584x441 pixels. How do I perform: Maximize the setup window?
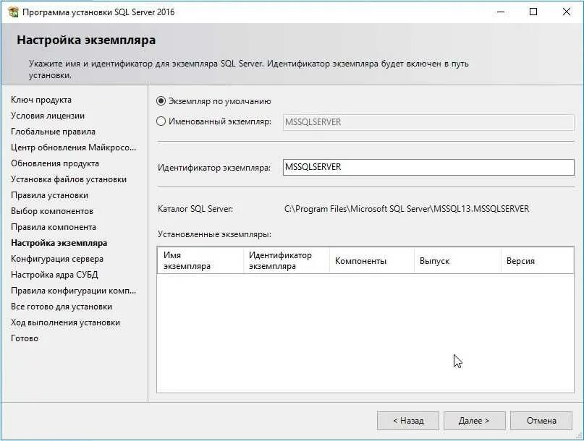click(533, 12)
